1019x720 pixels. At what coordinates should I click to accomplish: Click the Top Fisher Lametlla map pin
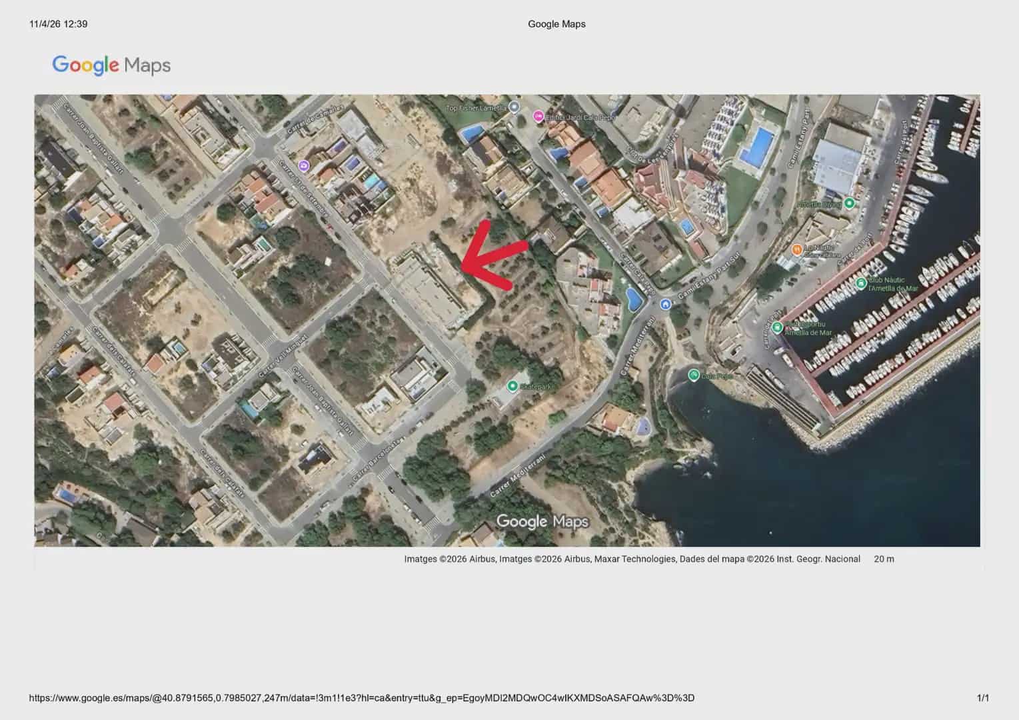514,108
